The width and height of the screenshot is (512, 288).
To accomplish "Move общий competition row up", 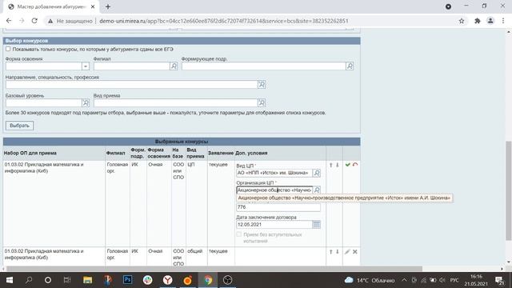I will click(x=330, y=252).
